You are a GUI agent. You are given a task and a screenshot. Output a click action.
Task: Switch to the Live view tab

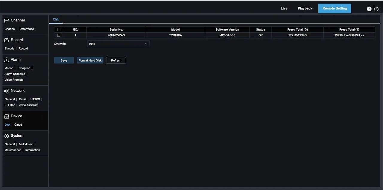284,8
